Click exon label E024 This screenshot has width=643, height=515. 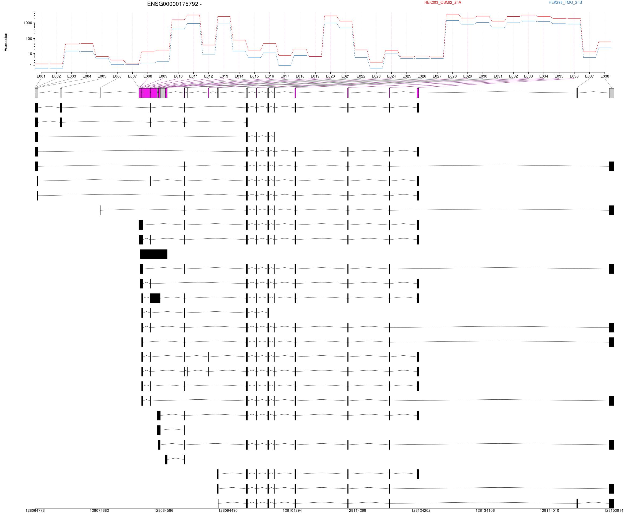[391, 76]
